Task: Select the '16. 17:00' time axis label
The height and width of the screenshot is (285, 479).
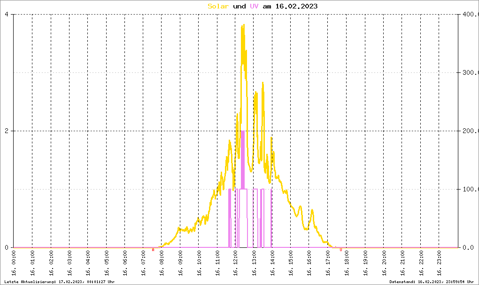Action: click(x=329, y=264)
